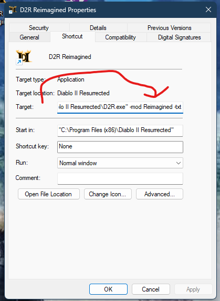The width and height of the screenshot is (220, 301).
Task: Open the Advanced shortcut options
Action: pos(160,194)
